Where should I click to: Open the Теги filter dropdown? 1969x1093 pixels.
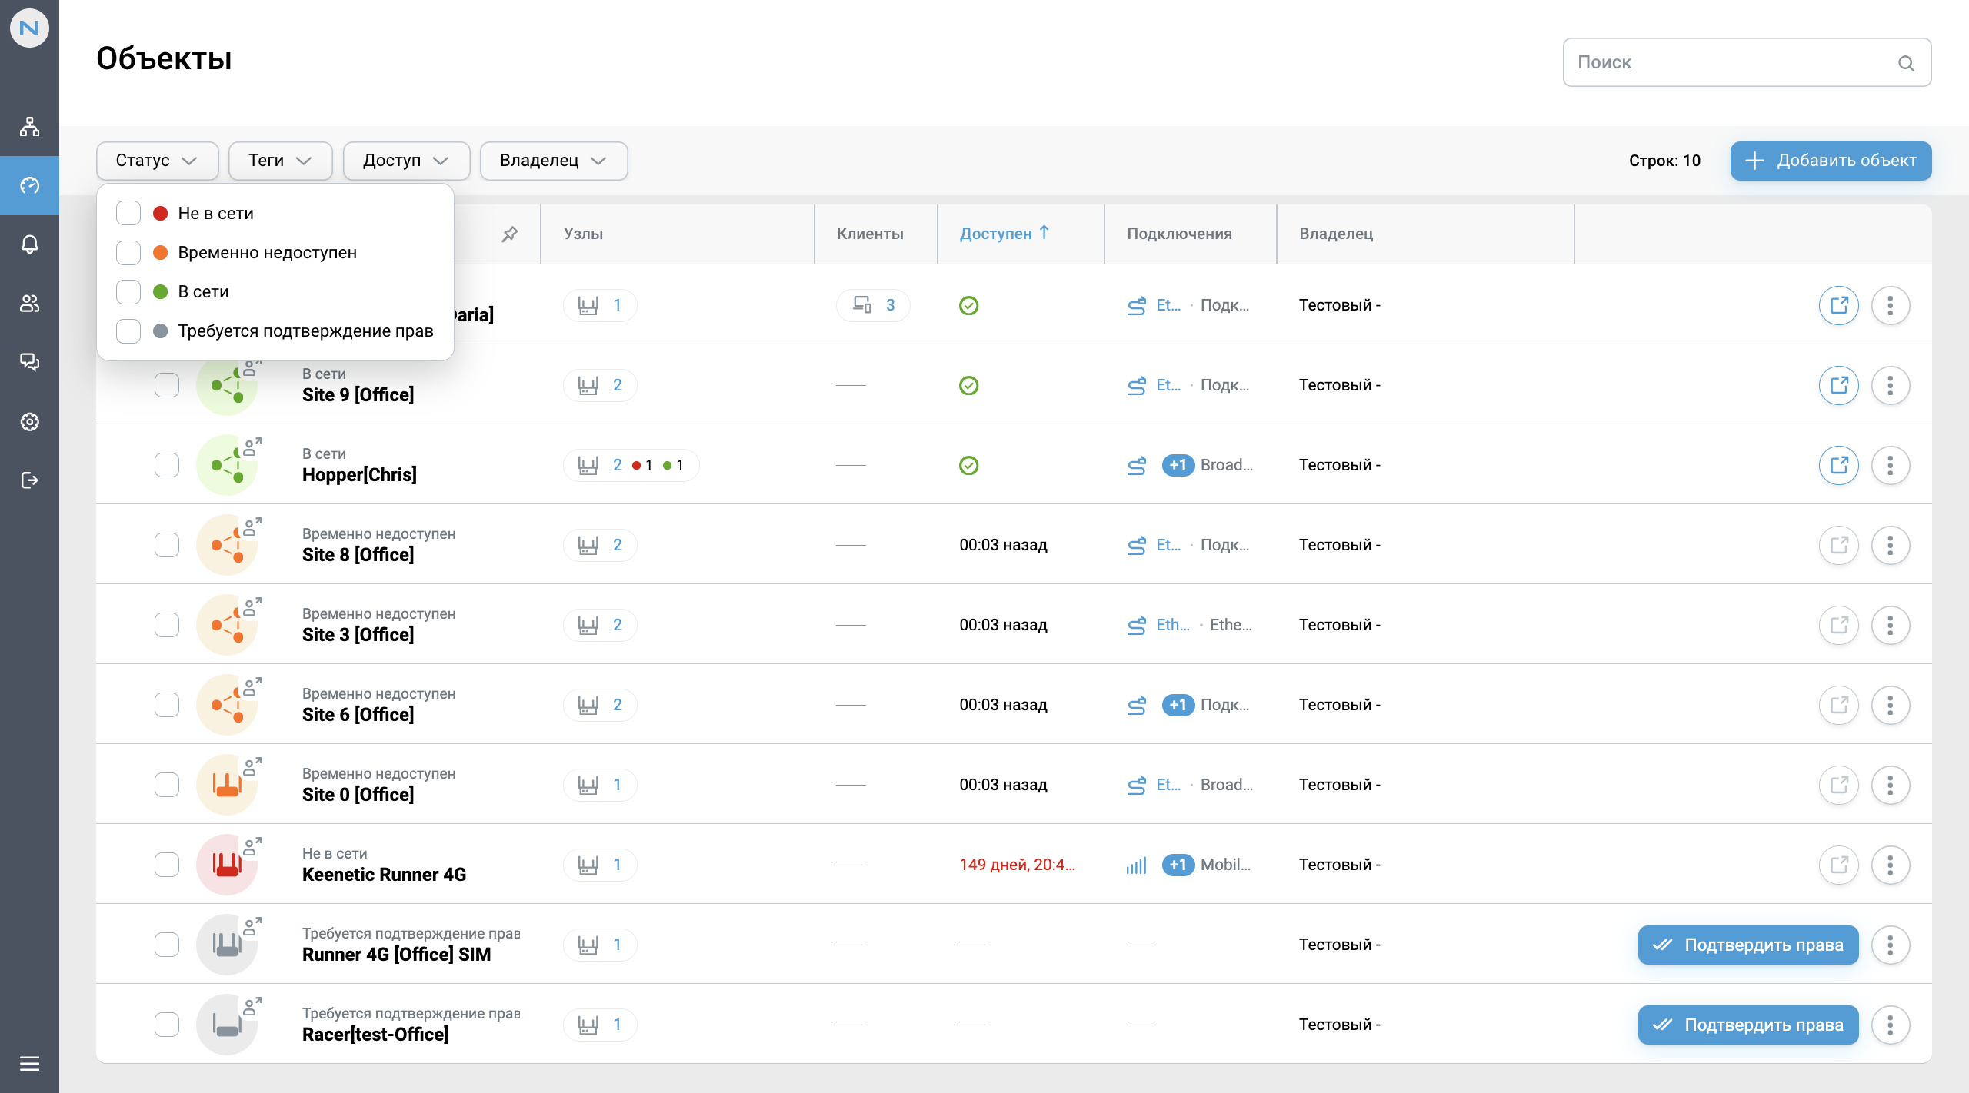(279, 161)
